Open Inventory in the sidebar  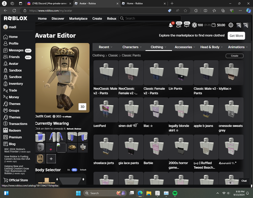click(13, 84)
